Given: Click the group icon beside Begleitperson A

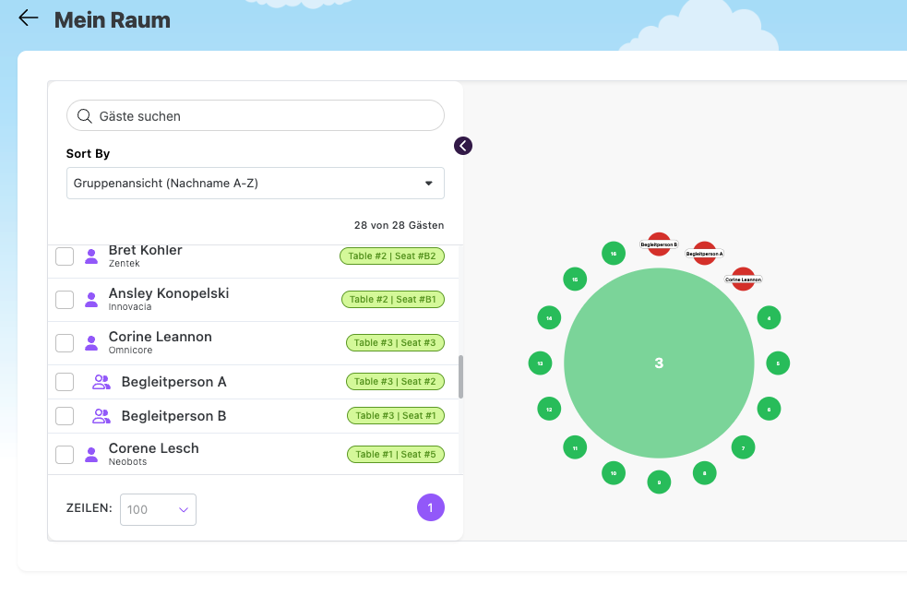Looking at the screenshot, I should (101, 382).
